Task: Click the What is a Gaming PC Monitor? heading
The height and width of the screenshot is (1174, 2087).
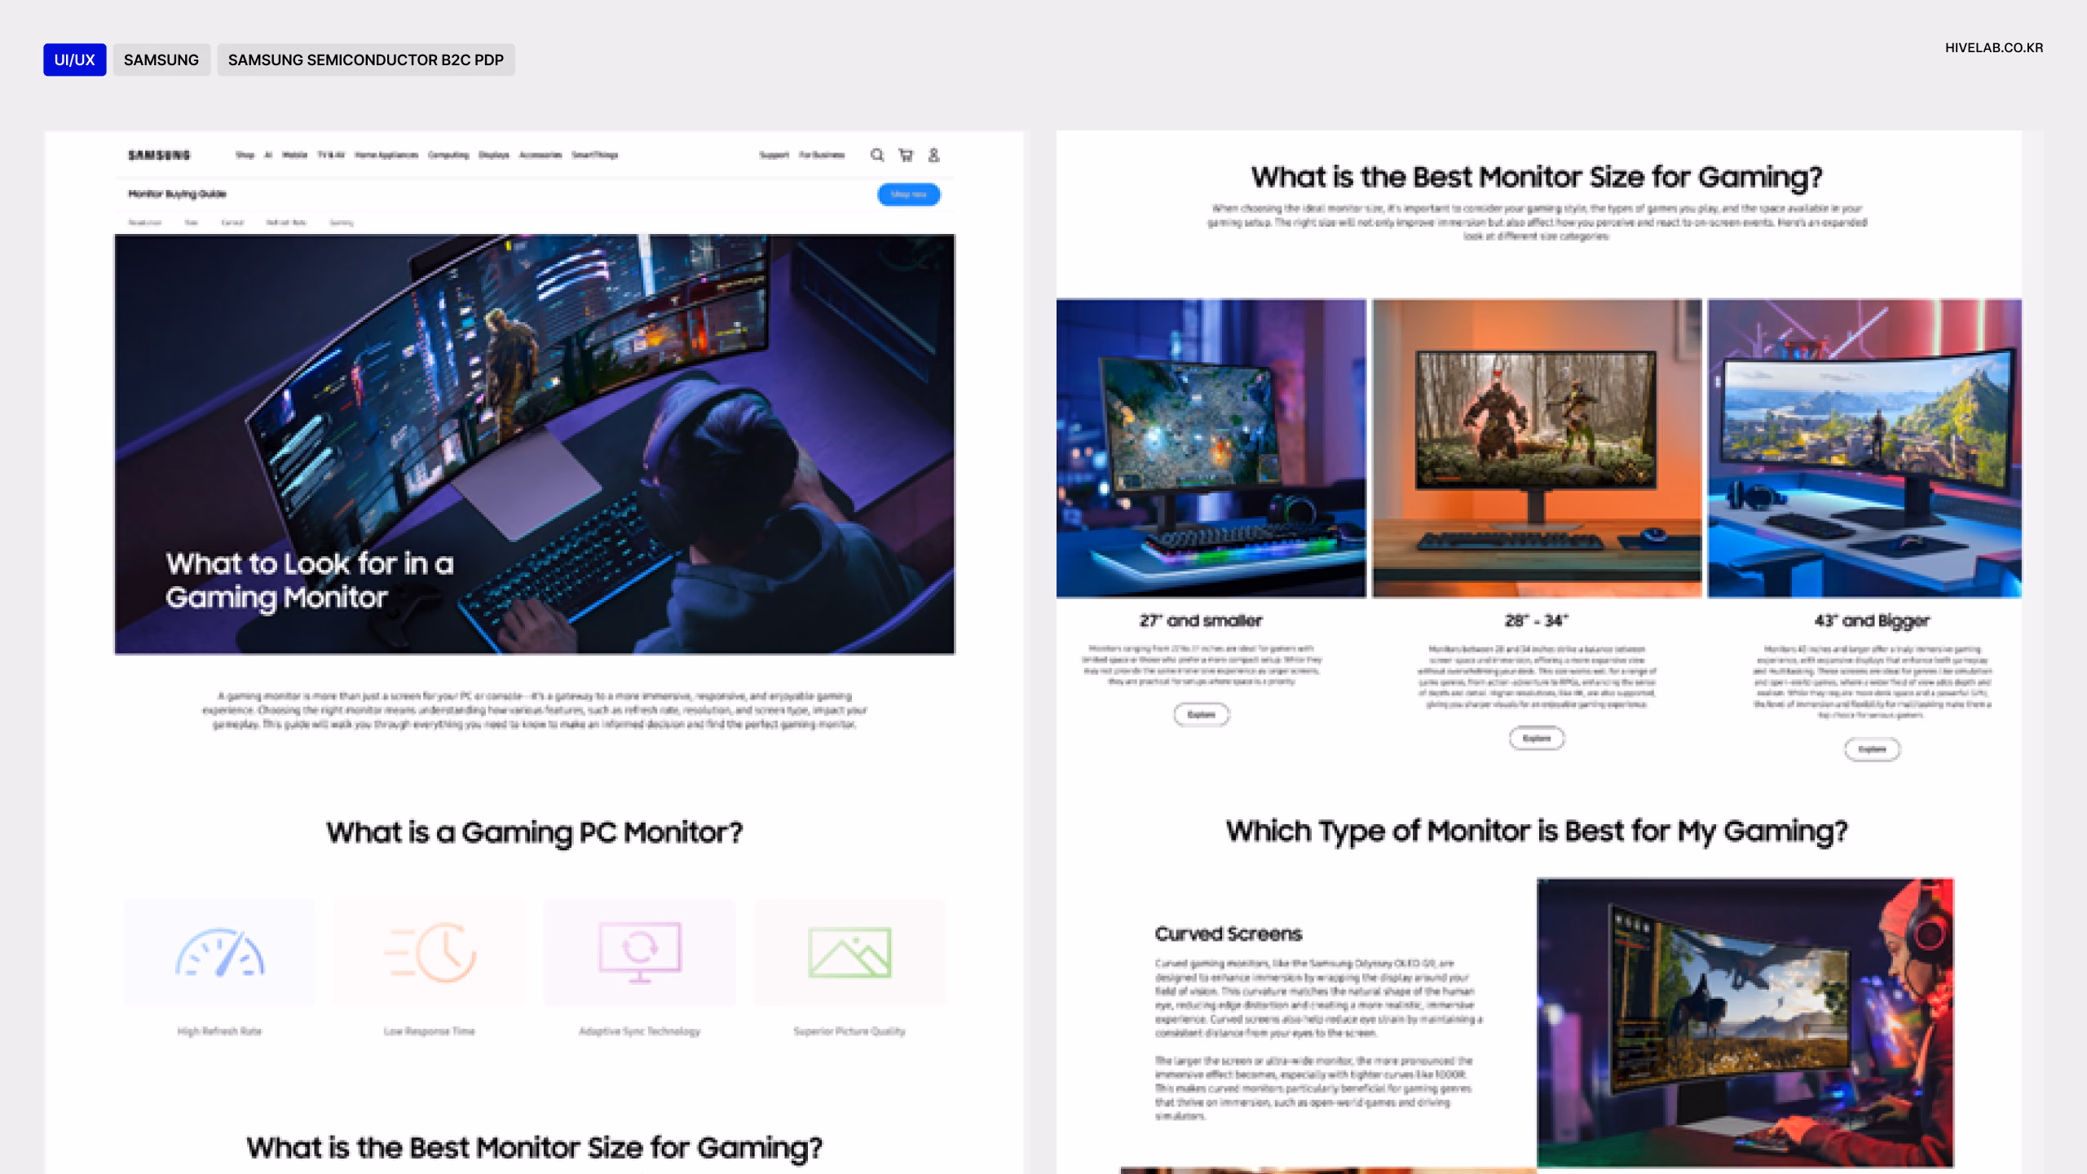Action: 535,832
